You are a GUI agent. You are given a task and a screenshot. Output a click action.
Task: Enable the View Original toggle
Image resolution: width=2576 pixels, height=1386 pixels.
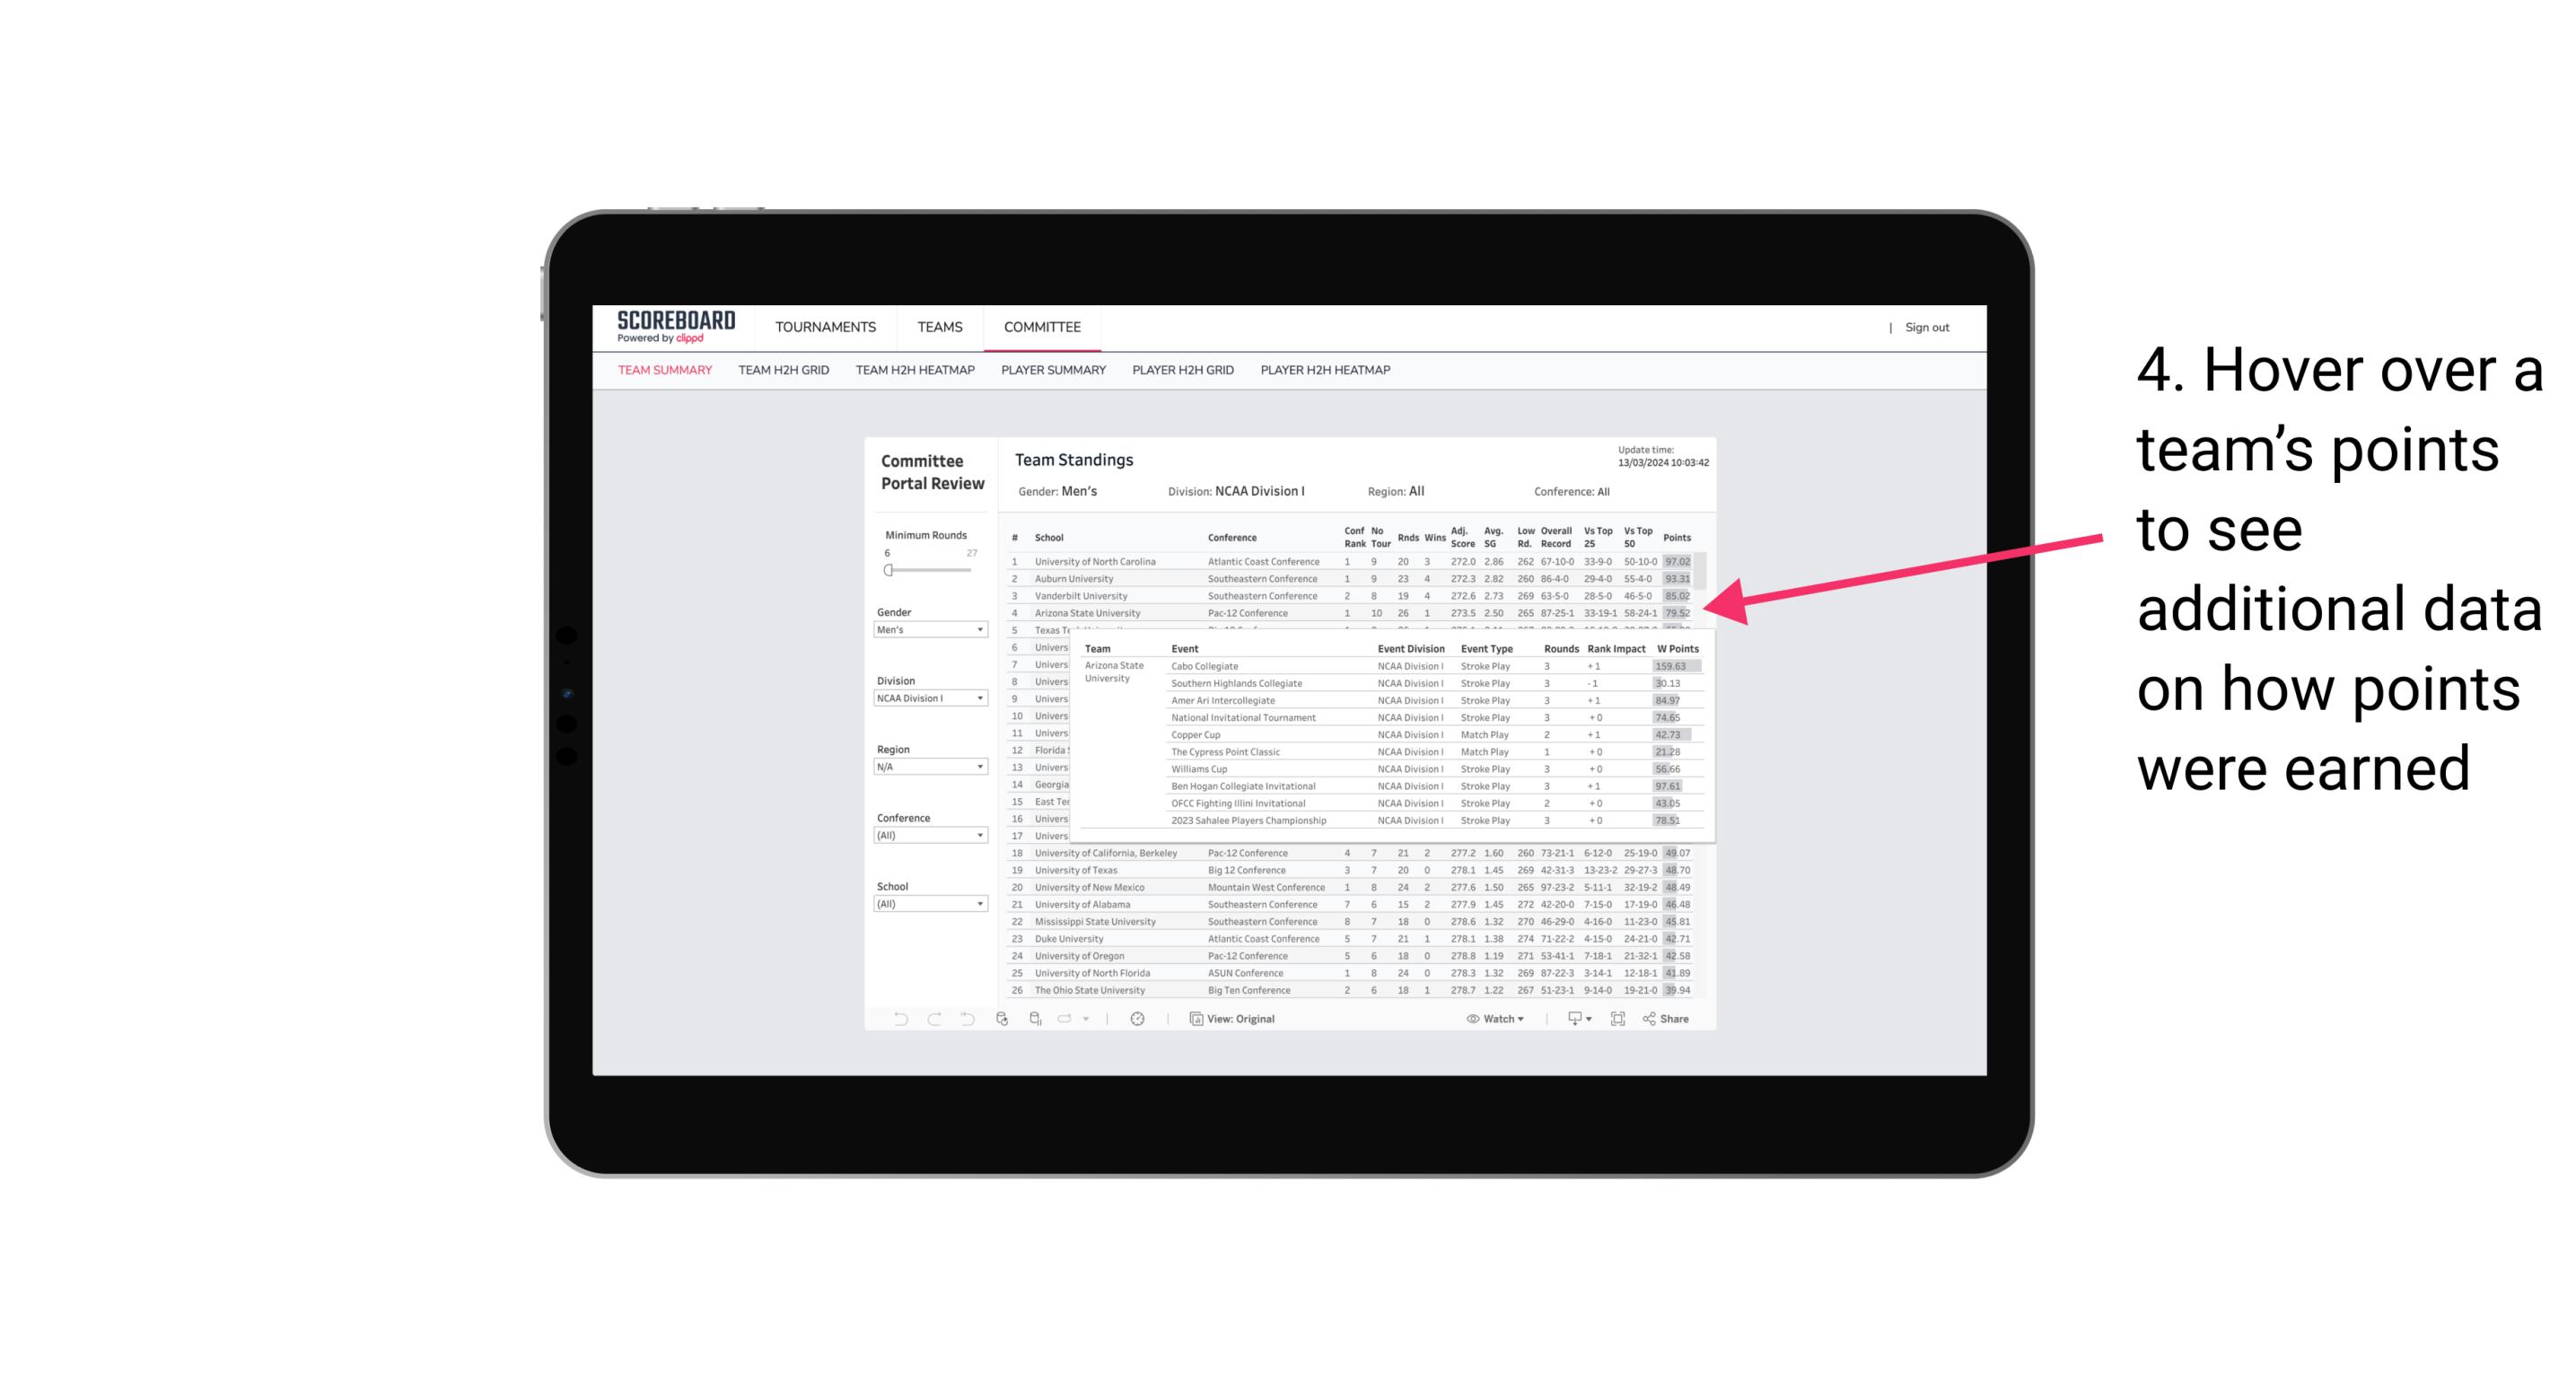point(1239,1019)
